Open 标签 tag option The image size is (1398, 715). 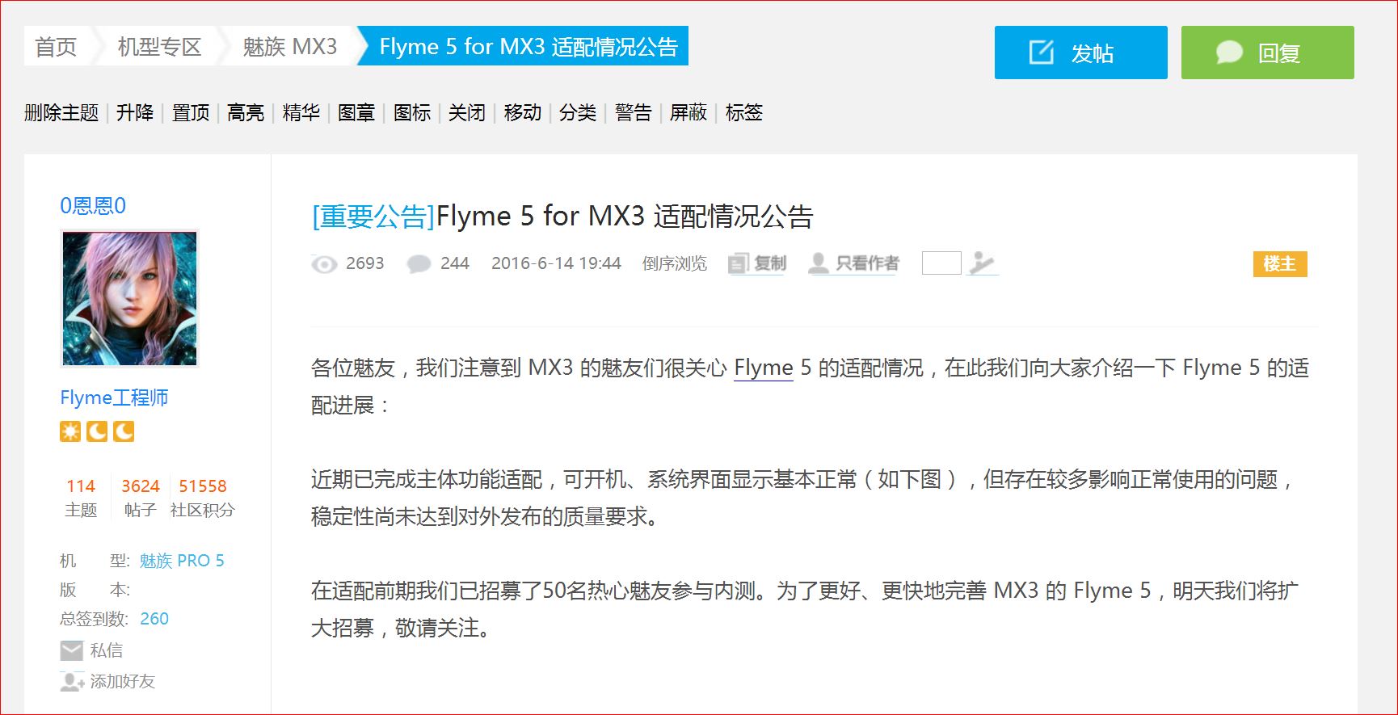click(x=744, y=112)
